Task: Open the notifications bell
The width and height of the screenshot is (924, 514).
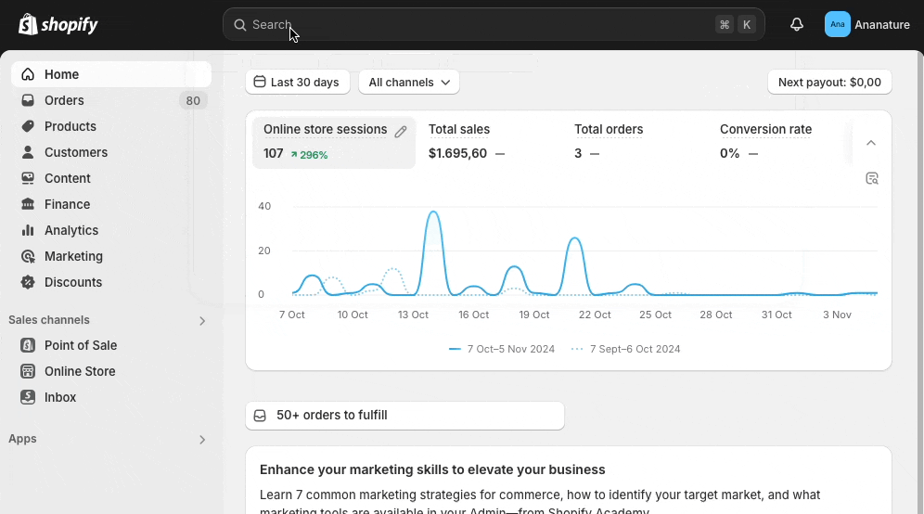Action: click(x=796, y=25)
